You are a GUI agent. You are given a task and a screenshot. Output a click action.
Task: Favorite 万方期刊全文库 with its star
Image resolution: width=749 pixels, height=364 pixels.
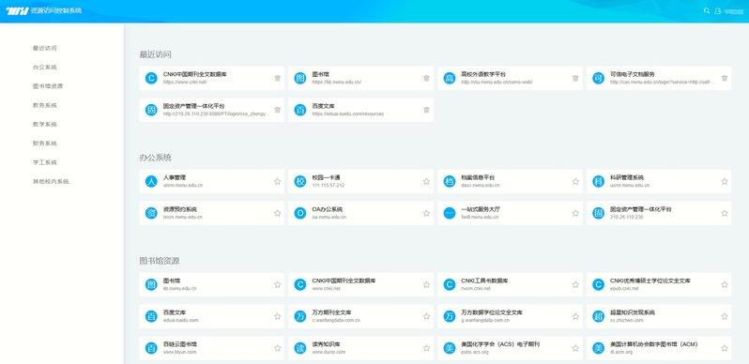426,316
